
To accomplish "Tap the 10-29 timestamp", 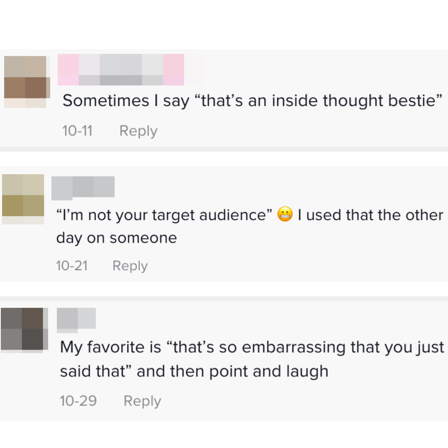I will [78, 401].
